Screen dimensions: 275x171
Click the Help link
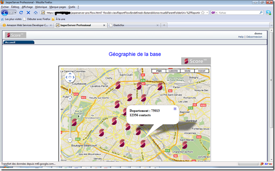241,37
